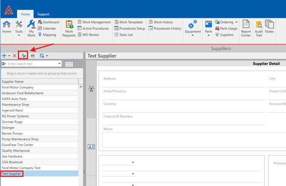Expand the Tools dropdown
This screenshot has height=186, width=286.
pos(19,28)
